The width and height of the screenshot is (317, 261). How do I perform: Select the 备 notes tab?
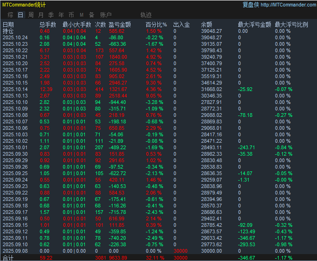coord(91,15)
